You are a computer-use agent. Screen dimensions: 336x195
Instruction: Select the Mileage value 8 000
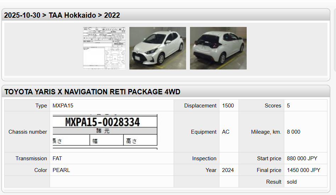293,132
